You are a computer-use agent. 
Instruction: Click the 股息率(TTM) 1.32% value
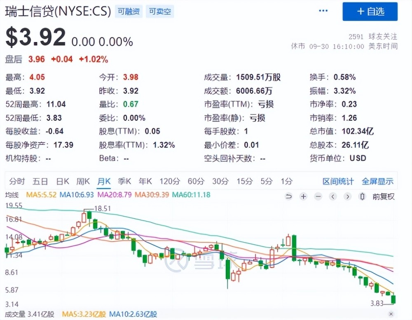pyautogui.click(x=164, y=145)
